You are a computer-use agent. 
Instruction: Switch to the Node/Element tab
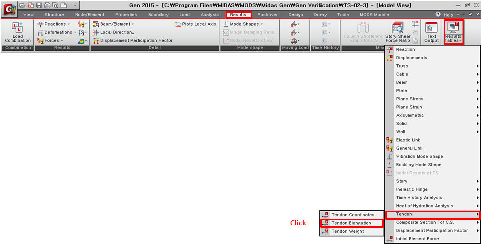point(90,15)
